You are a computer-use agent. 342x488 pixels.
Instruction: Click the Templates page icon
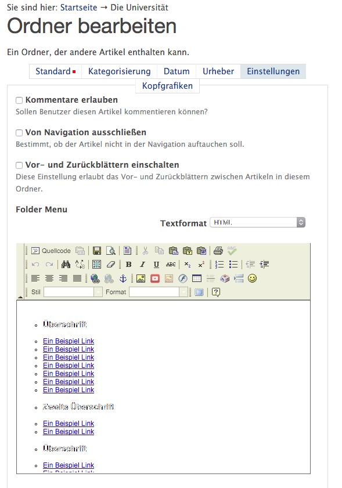click(127, 251)
